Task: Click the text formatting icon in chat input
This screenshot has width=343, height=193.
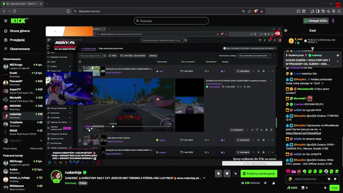Action: coord(329,179)
